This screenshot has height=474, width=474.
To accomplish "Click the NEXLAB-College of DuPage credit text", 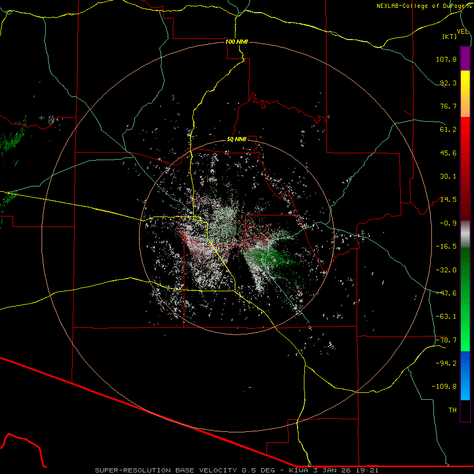I will pyautogui.click(x=423, y=6).
